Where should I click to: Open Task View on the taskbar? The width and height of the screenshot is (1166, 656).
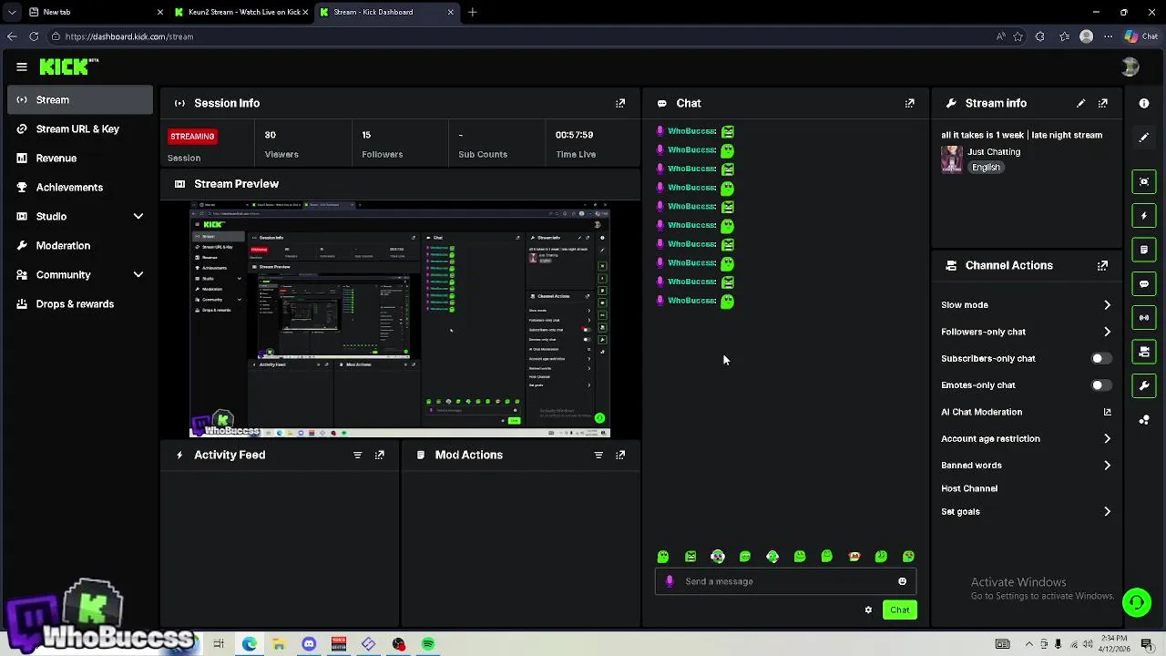click(x=219, y=644)
